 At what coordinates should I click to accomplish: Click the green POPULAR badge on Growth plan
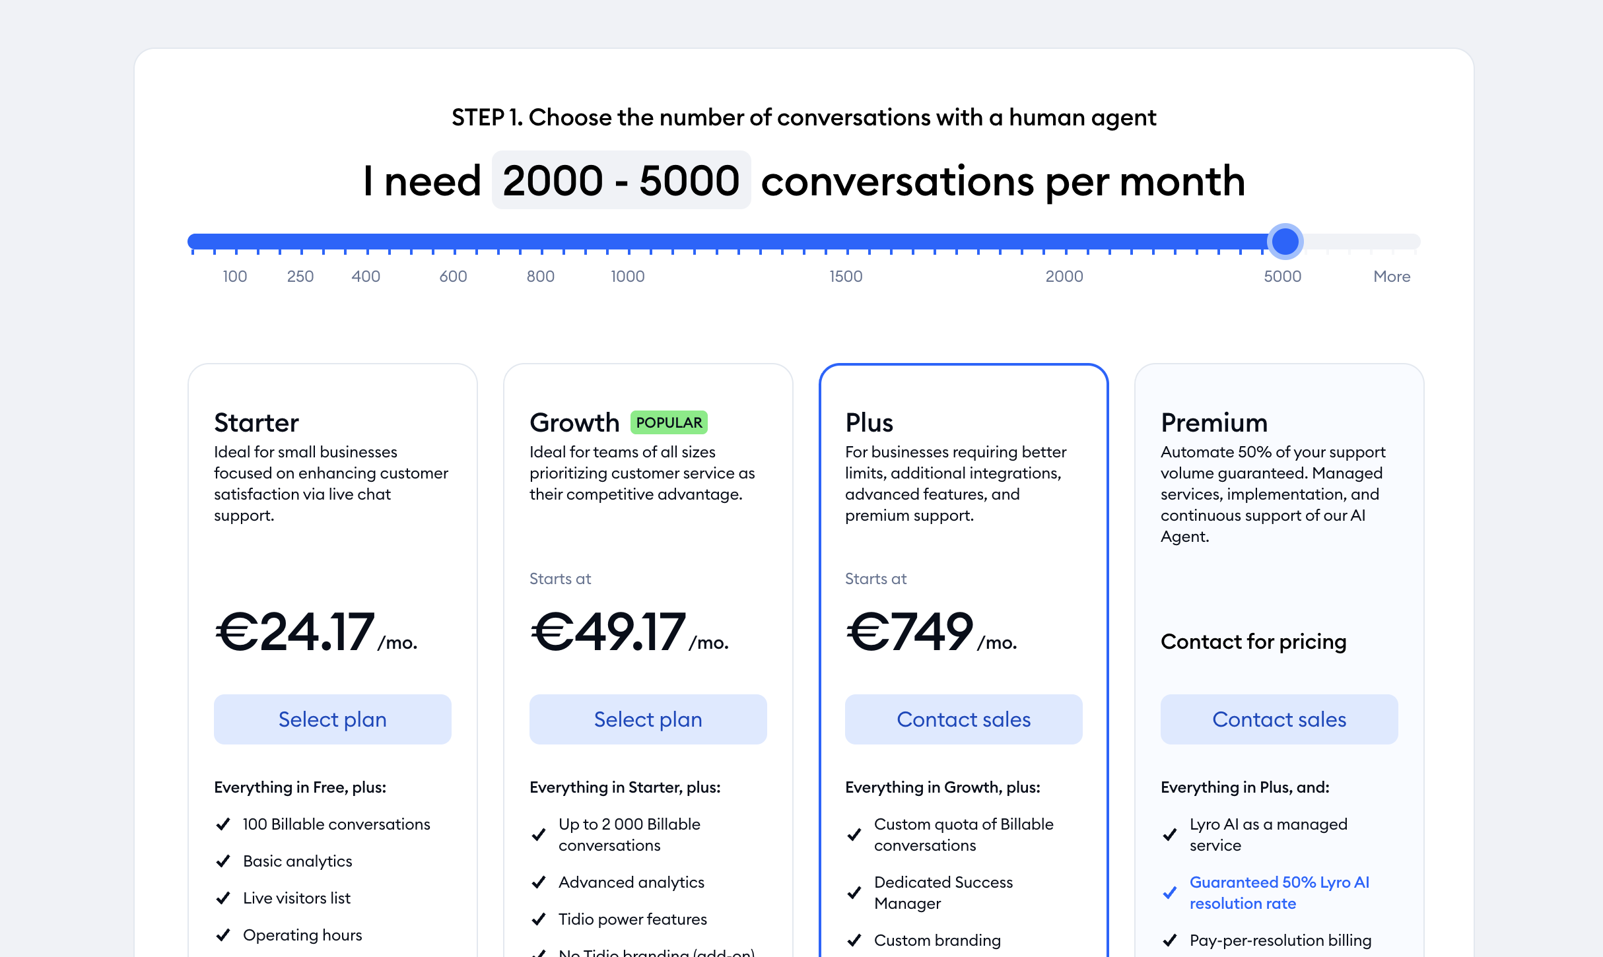pyautogui.click(x=669, y=422)
